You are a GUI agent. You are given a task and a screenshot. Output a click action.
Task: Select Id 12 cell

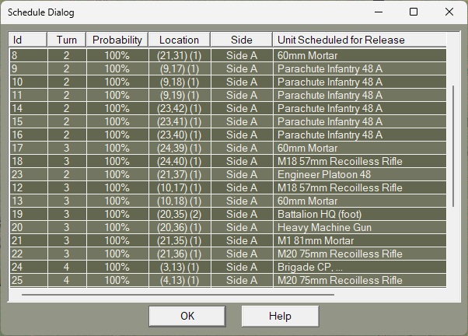(x=29, y=187)
